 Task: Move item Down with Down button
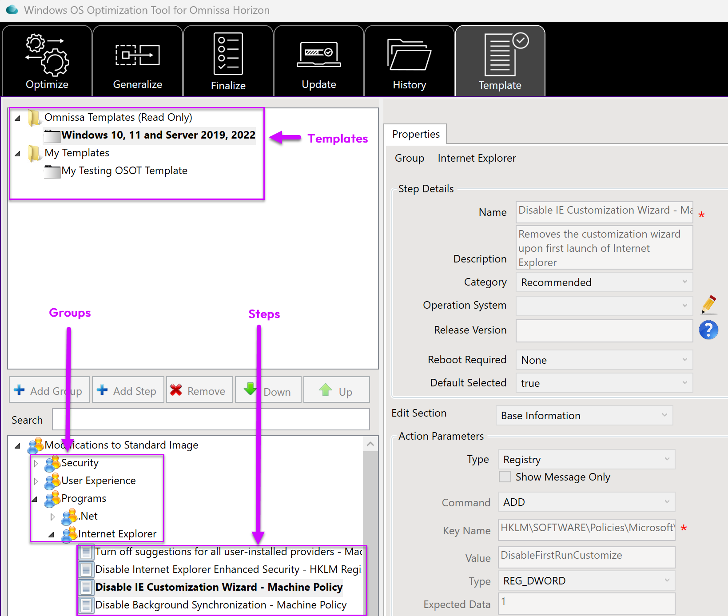pyautogui.click(x=268, y=390)
